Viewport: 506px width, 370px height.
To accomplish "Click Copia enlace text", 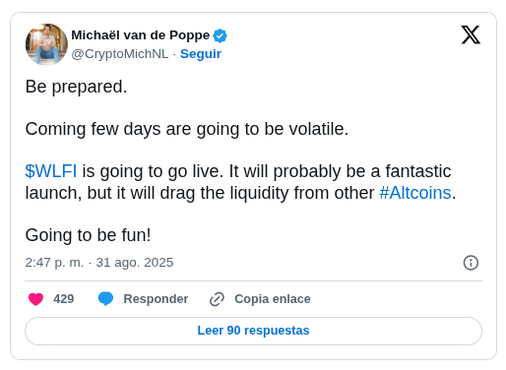I will 273,299.
